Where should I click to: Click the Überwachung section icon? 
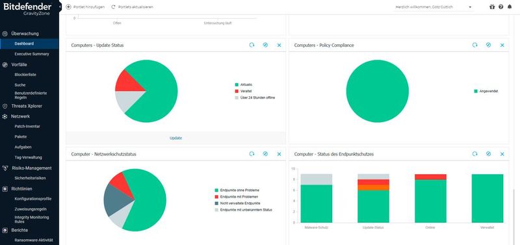[x=5, y=34]
